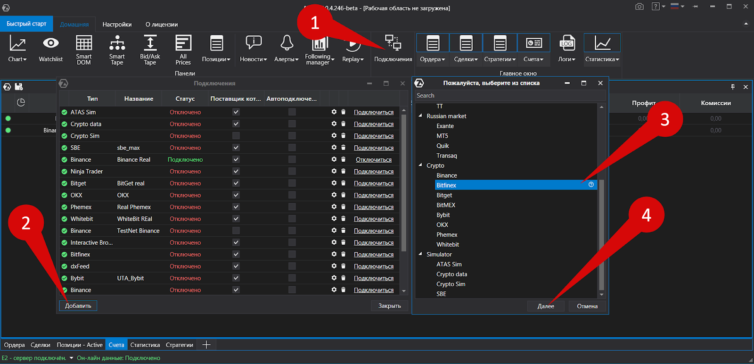
Task: Click the Добавить button
Action: click(78, 306)
